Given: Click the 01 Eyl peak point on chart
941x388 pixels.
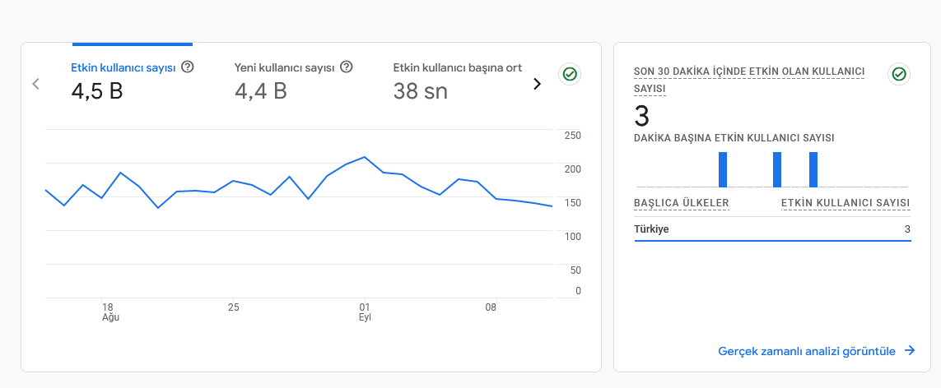Looking at the screenshot, I should coord(364,157).
